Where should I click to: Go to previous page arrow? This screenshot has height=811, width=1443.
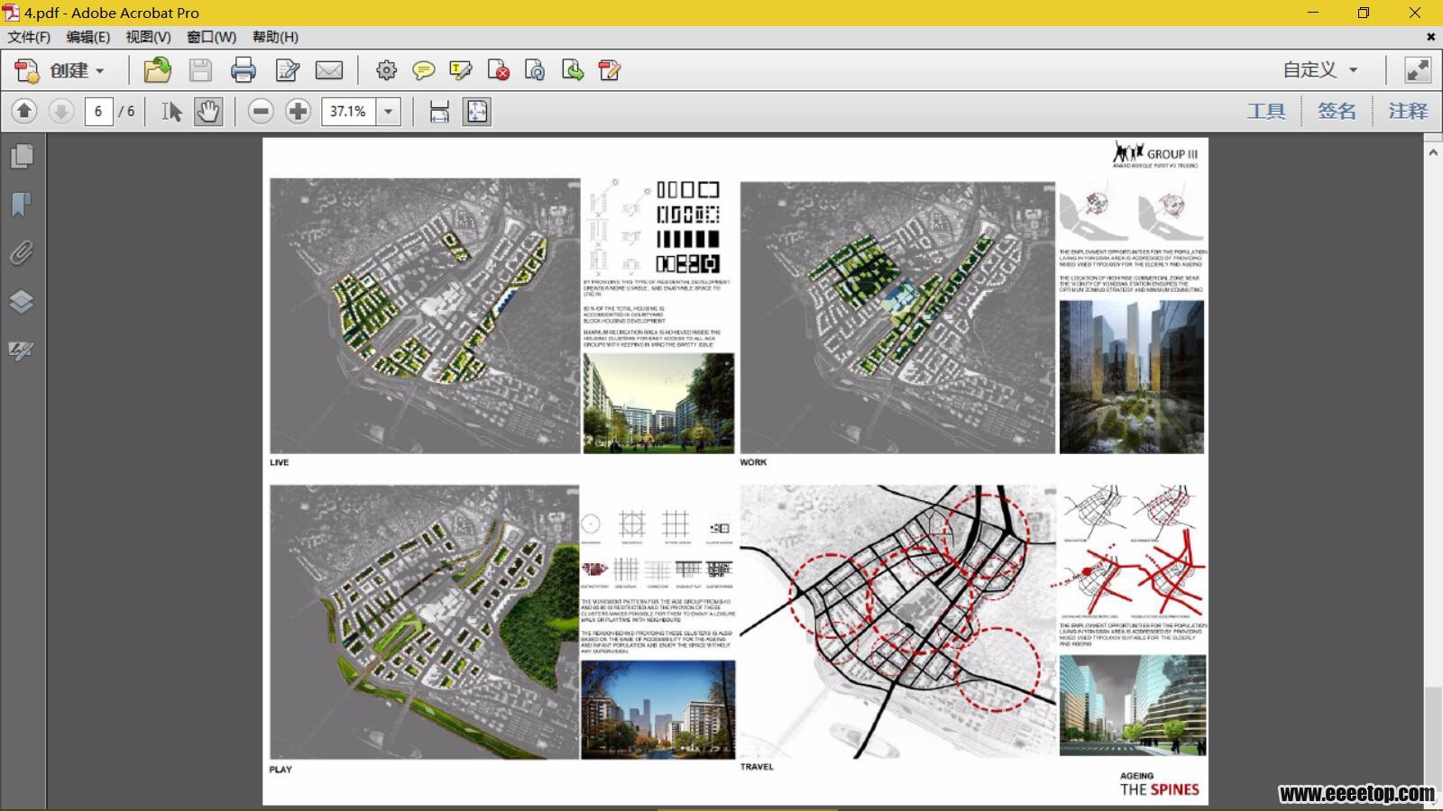tap(24, 111)
